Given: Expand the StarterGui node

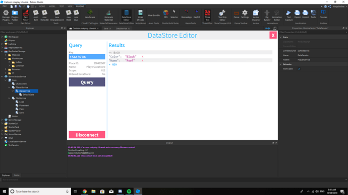Looking at the screenshot, I should 2,123.
